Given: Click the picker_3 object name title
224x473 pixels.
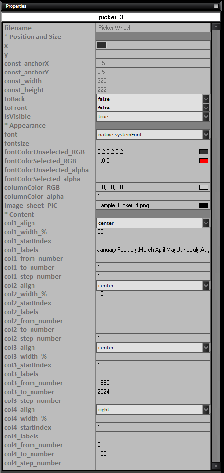Looking at the screenshot, I should tap(111, 17).
